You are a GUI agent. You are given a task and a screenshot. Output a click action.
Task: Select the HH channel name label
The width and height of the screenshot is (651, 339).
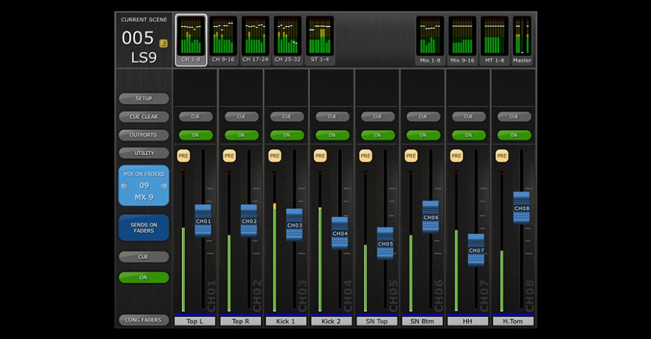pyautogui.click(x=468, y=321)
